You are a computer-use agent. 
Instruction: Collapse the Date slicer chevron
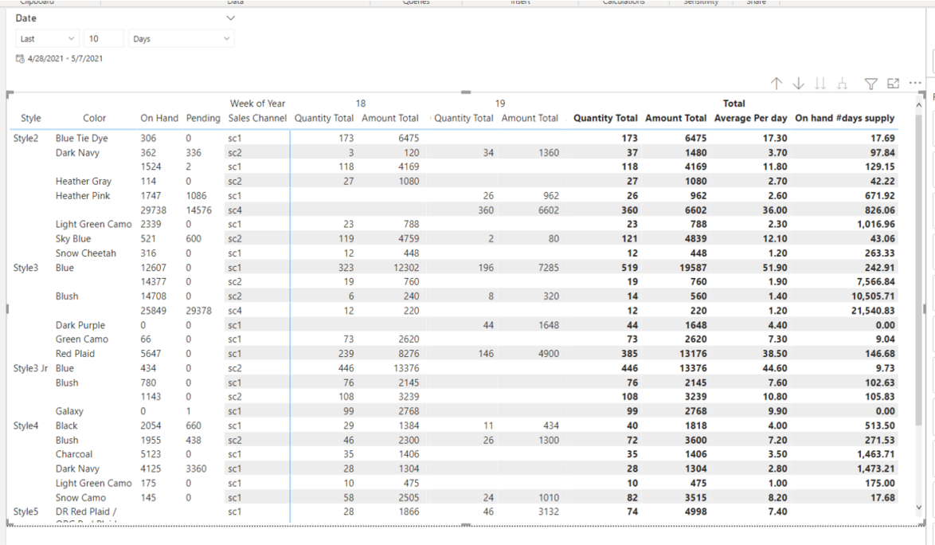(231, 18)
